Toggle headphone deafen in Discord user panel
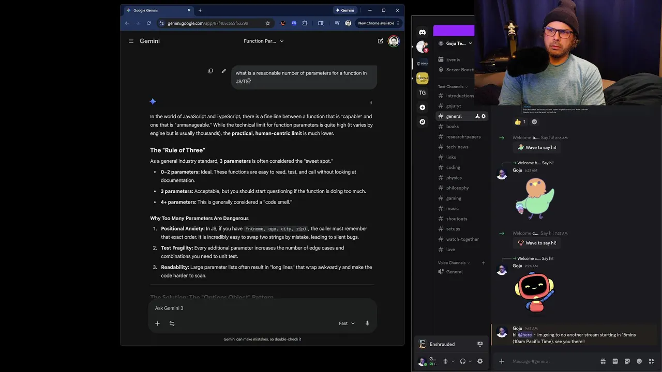This screenshot has height=372, width=662. tap(463, 362)
